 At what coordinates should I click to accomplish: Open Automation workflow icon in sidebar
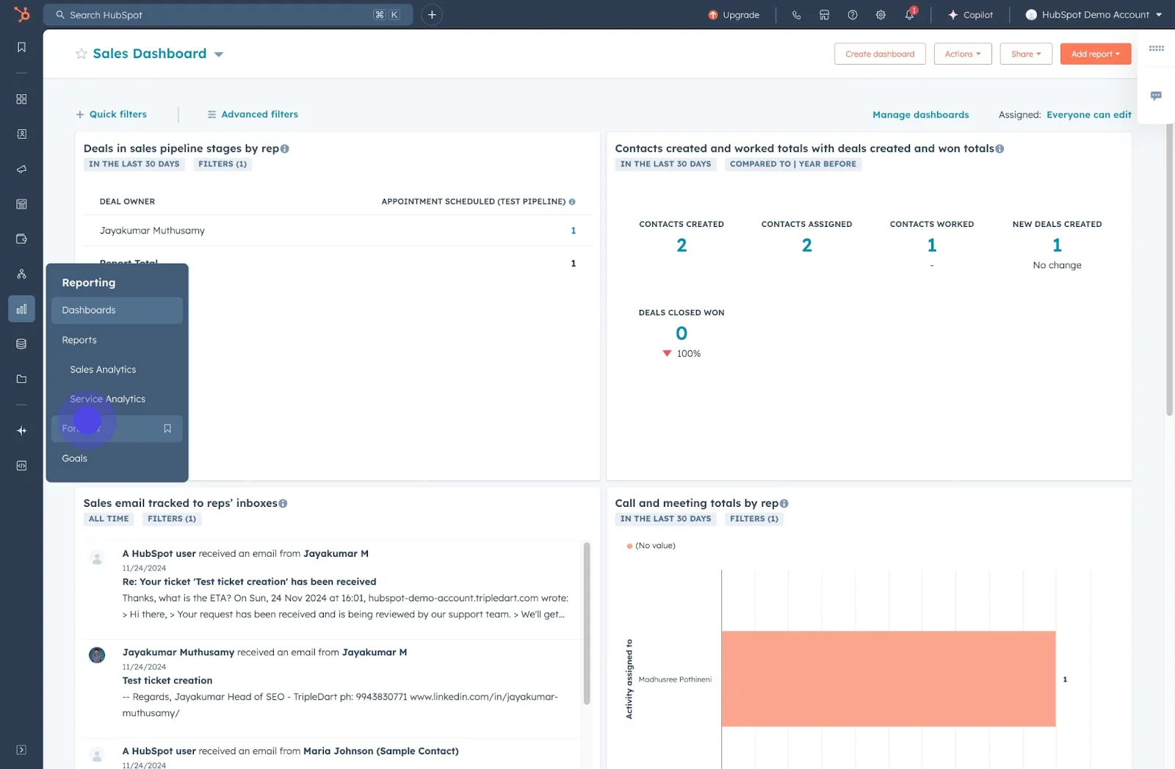coord(21,274)
